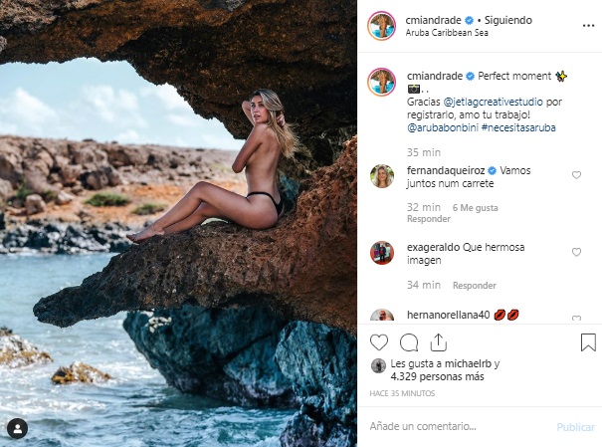Viewport: 602px width, 447px height.
Task: Like exageraldo's comment heart
Action: click(576, 253)
